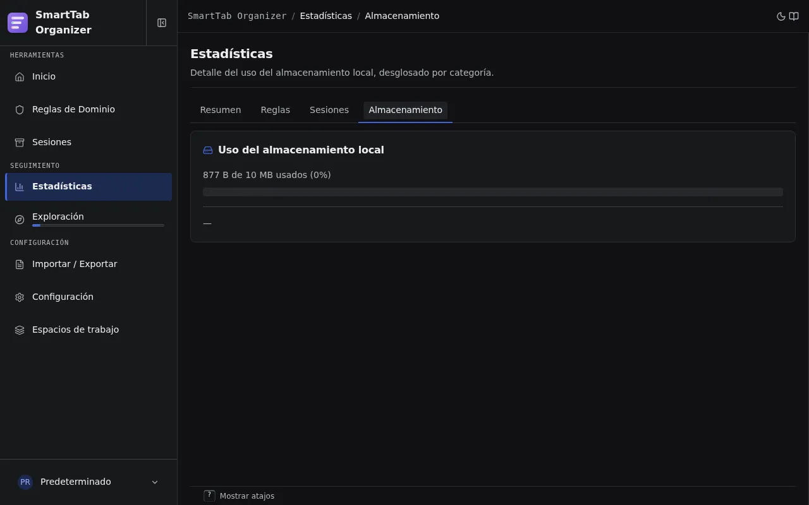Click the SmartTab Organizer breadcrumb link
Image resolution: width=809 pixels, height=505 pixels.
point(237,16)
